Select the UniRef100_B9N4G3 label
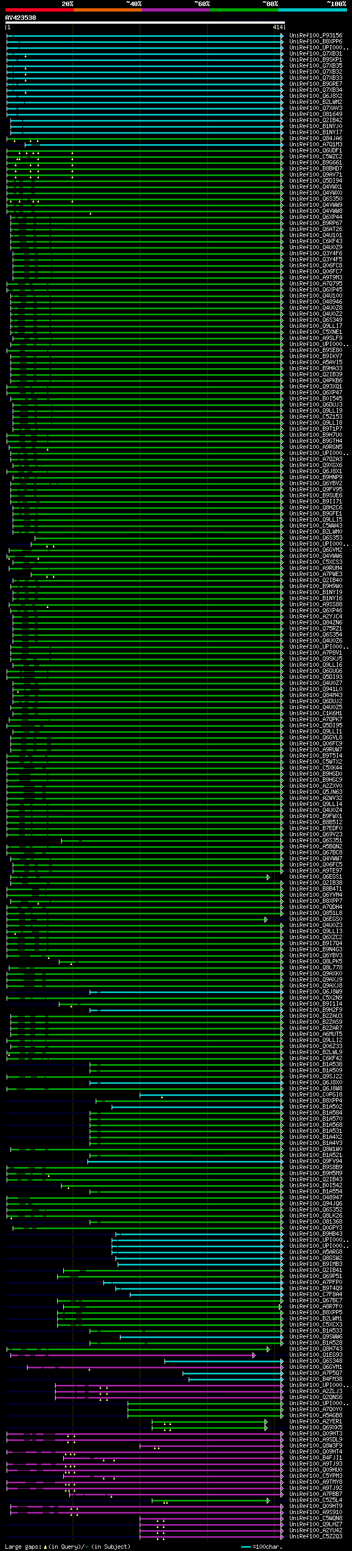Viewport: 352px width, 1551px height. pyautogui.click(x=315, y=950)
